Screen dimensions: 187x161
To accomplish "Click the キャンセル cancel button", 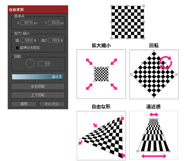I will [x=52, y=104].
